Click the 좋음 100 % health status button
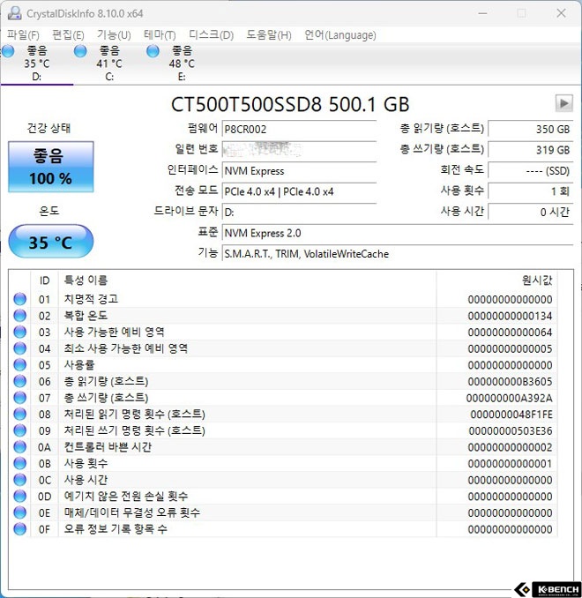Viewport: 582px width, 598px height. coord(51,167)
